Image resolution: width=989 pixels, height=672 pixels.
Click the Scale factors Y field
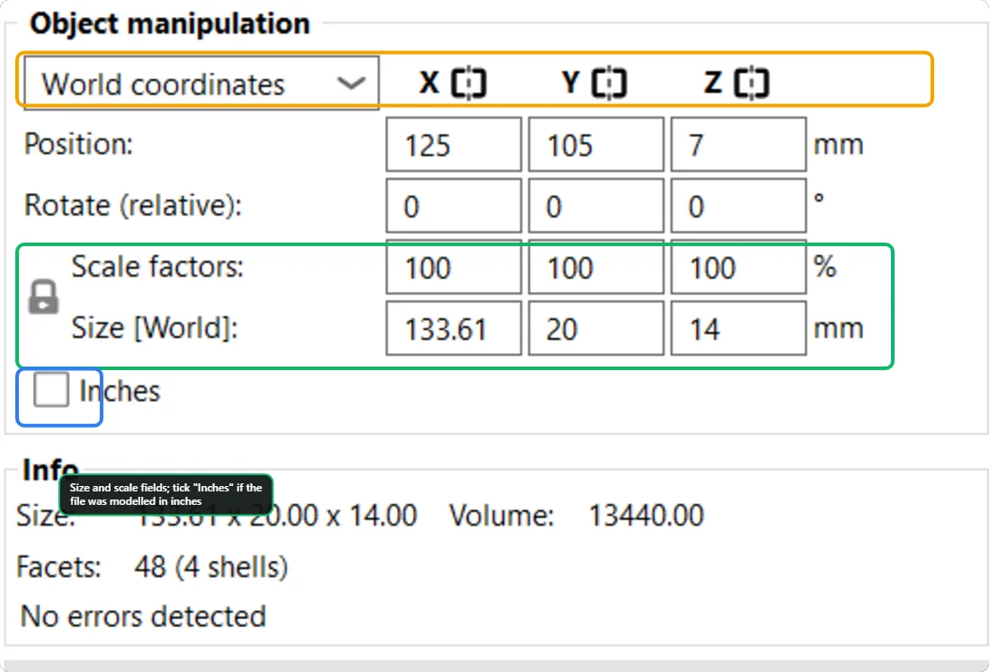pos(596,267)
